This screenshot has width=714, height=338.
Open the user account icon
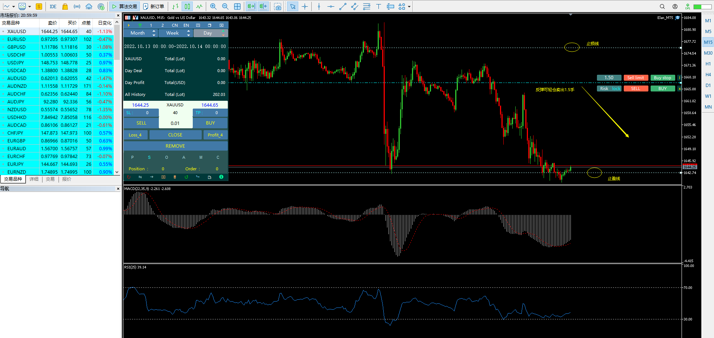(675, 6)
